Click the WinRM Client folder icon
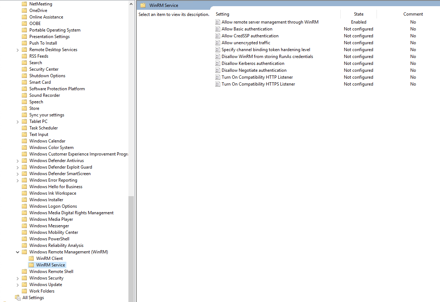 (x=31, y=258)
